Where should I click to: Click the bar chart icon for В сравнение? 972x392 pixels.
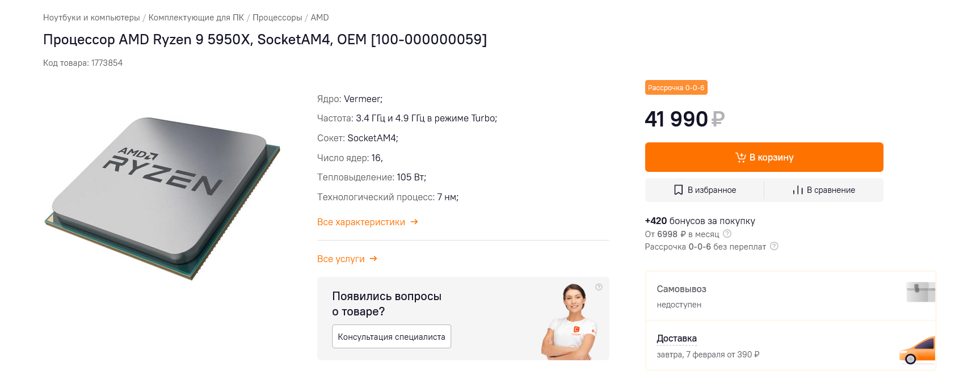[x=798, y=190]
